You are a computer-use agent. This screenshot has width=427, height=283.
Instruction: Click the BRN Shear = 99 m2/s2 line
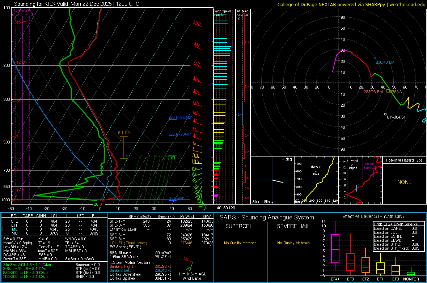point(140,253)
